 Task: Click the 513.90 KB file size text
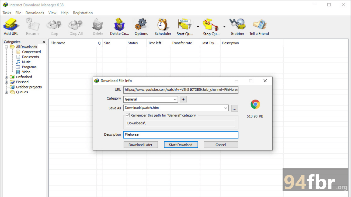[x=255, y=116]
